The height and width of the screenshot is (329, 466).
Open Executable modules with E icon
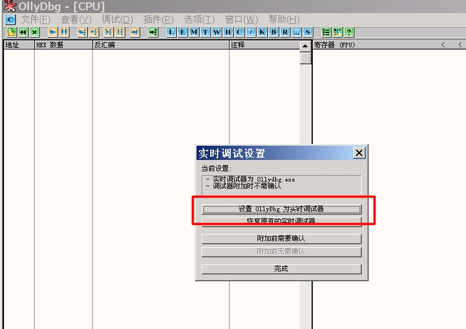[x=182, y=32]
